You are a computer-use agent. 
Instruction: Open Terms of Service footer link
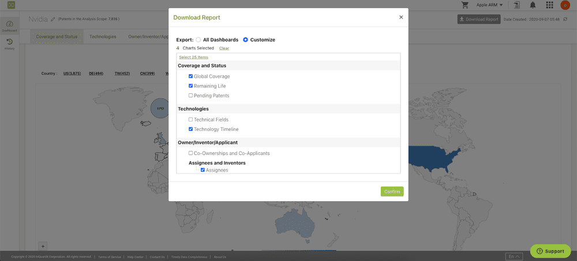(x=109, y=257)
